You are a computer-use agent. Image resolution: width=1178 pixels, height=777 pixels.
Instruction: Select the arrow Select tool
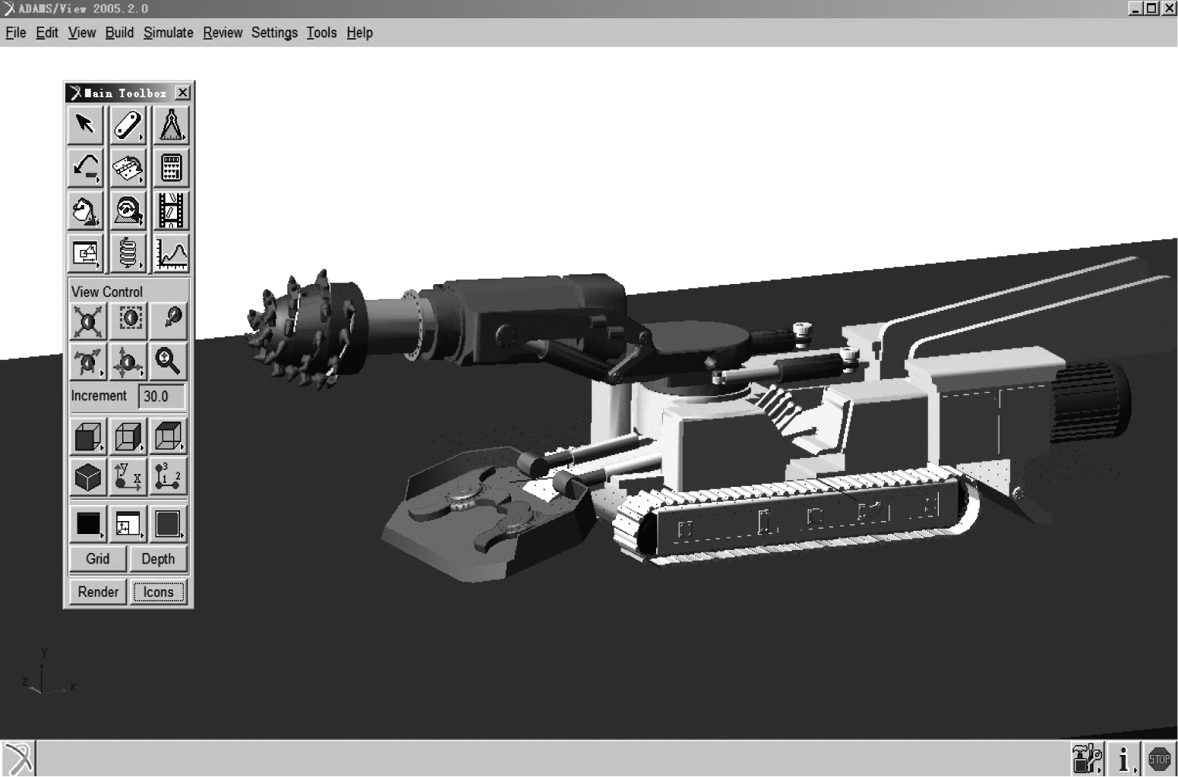coord(85,125)
